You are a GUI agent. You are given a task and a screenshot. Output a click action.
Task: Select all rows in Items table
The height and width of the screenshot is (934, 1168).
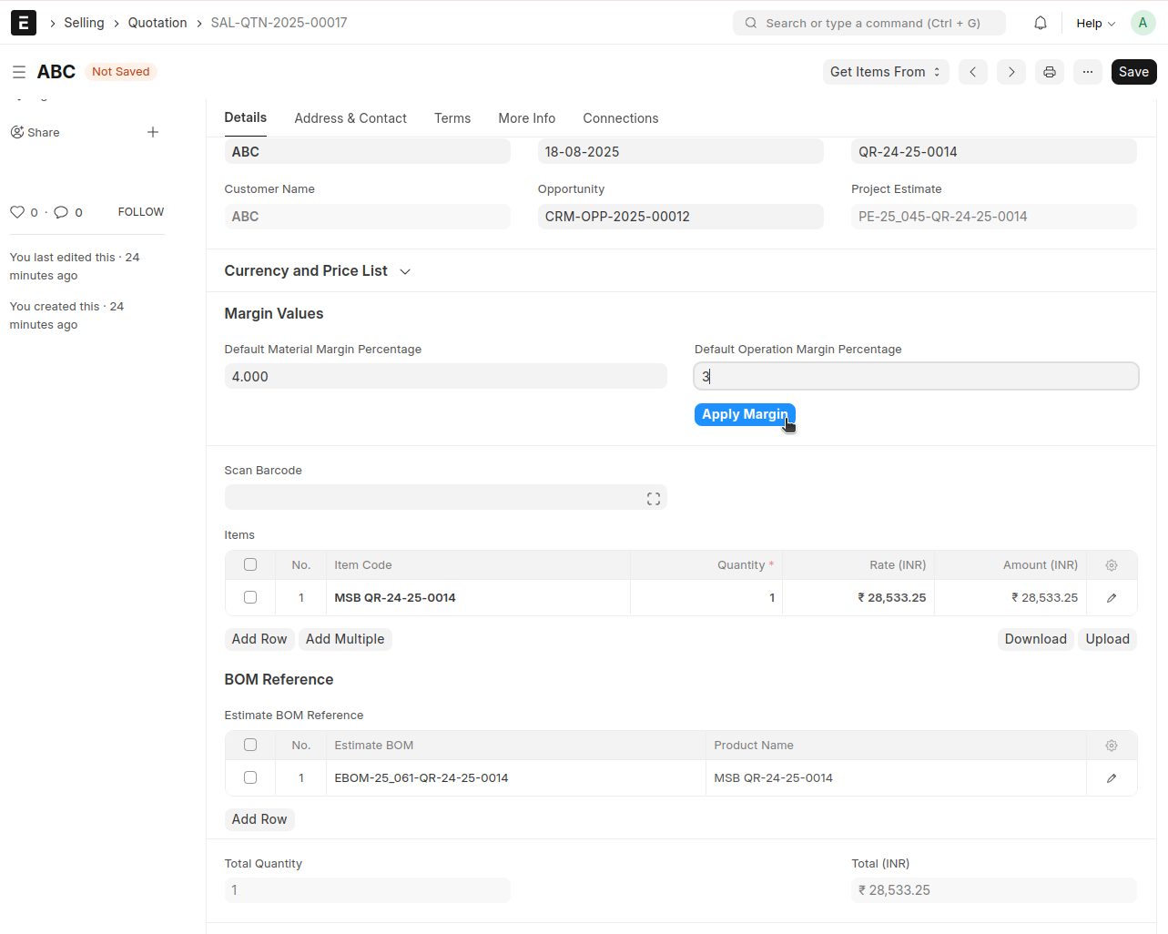point(250,564)
